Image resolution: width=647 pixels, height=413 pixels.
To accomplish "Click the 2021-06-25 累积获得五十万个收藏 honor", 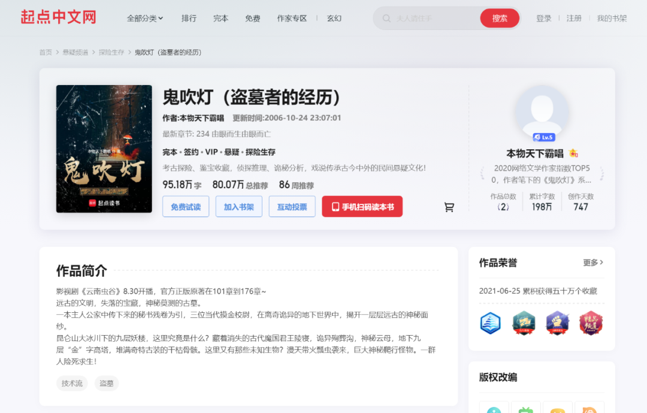I will [x=538, y=291].
